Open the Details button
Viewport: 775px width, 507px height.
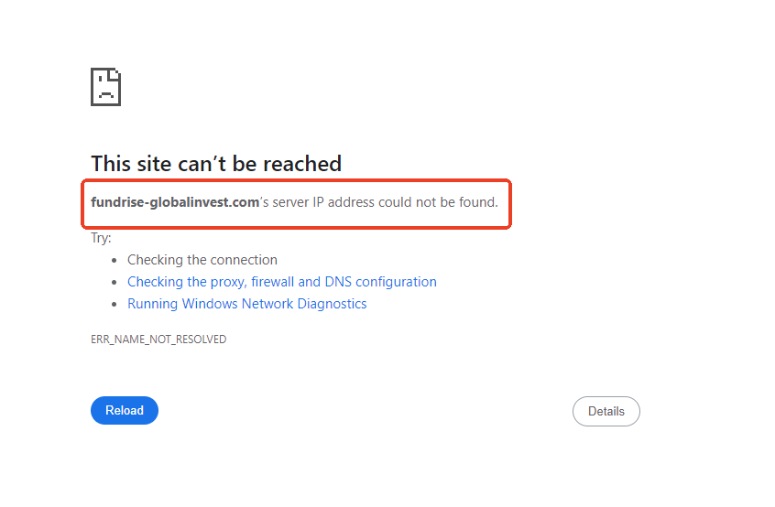[606, 411]
